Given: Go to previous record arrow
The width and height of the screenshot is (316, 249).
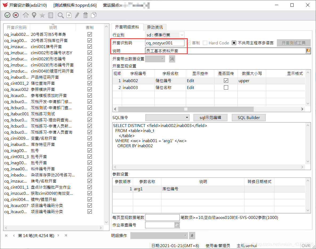Looking at the screenshot, I should tap(14, 235).
